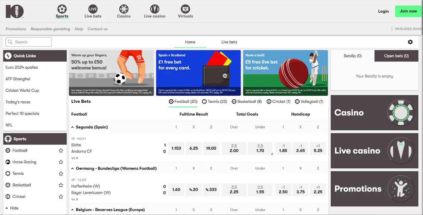The width and height of the screenshot is (423, 215).
Task: Open the Betslip (0) tab
Action: 353,56
